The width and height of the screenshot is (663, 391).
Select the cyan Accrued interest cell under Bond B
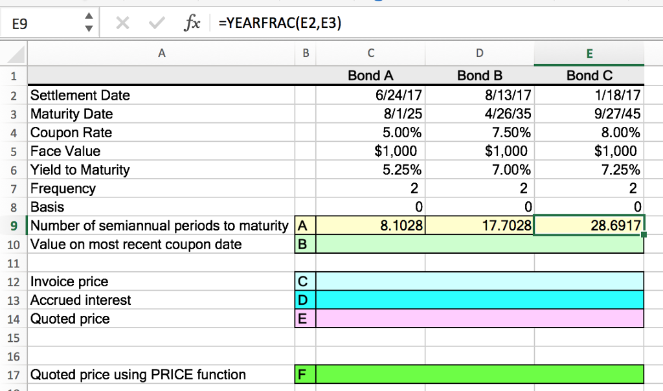pos(479,300)
